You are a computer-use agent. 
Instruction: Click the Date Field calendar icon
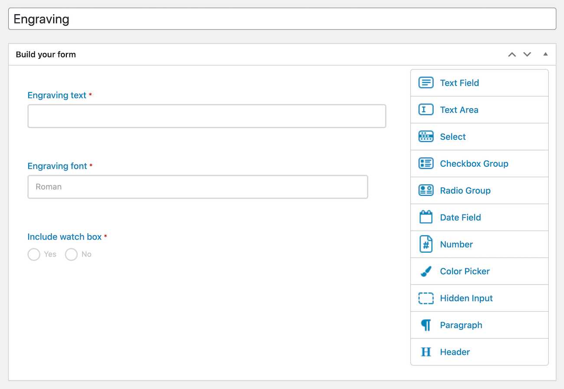tap(426, 217)
